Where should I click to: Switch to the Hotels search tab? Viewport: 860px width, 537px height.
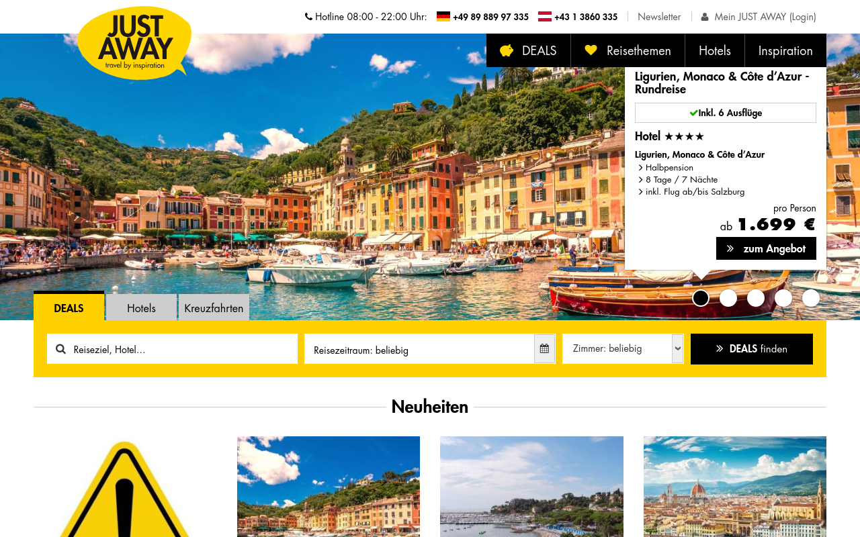point(141,307)
